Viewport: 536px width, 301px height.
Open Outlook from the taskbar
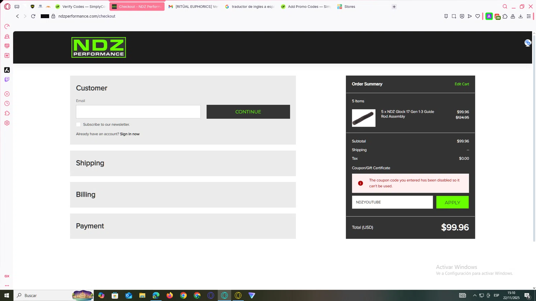[129, 295]
